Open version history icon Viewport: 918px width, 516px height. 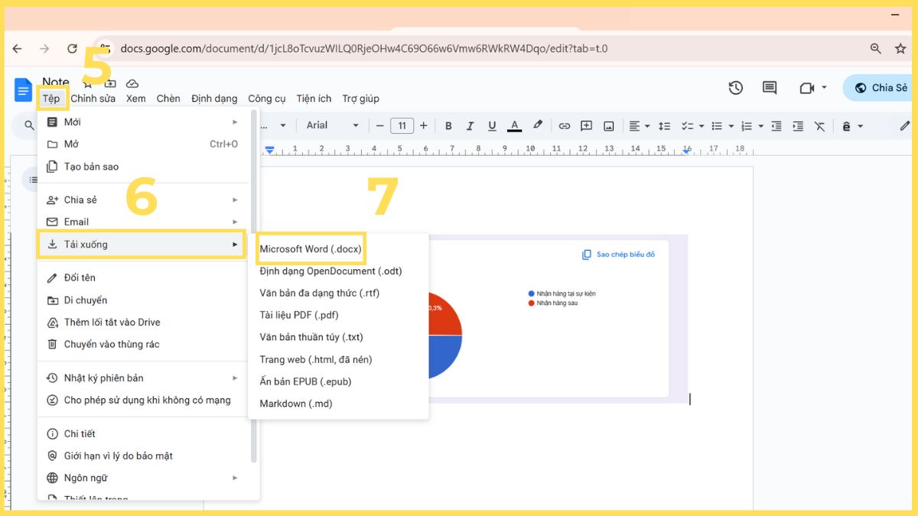[735, 88]
